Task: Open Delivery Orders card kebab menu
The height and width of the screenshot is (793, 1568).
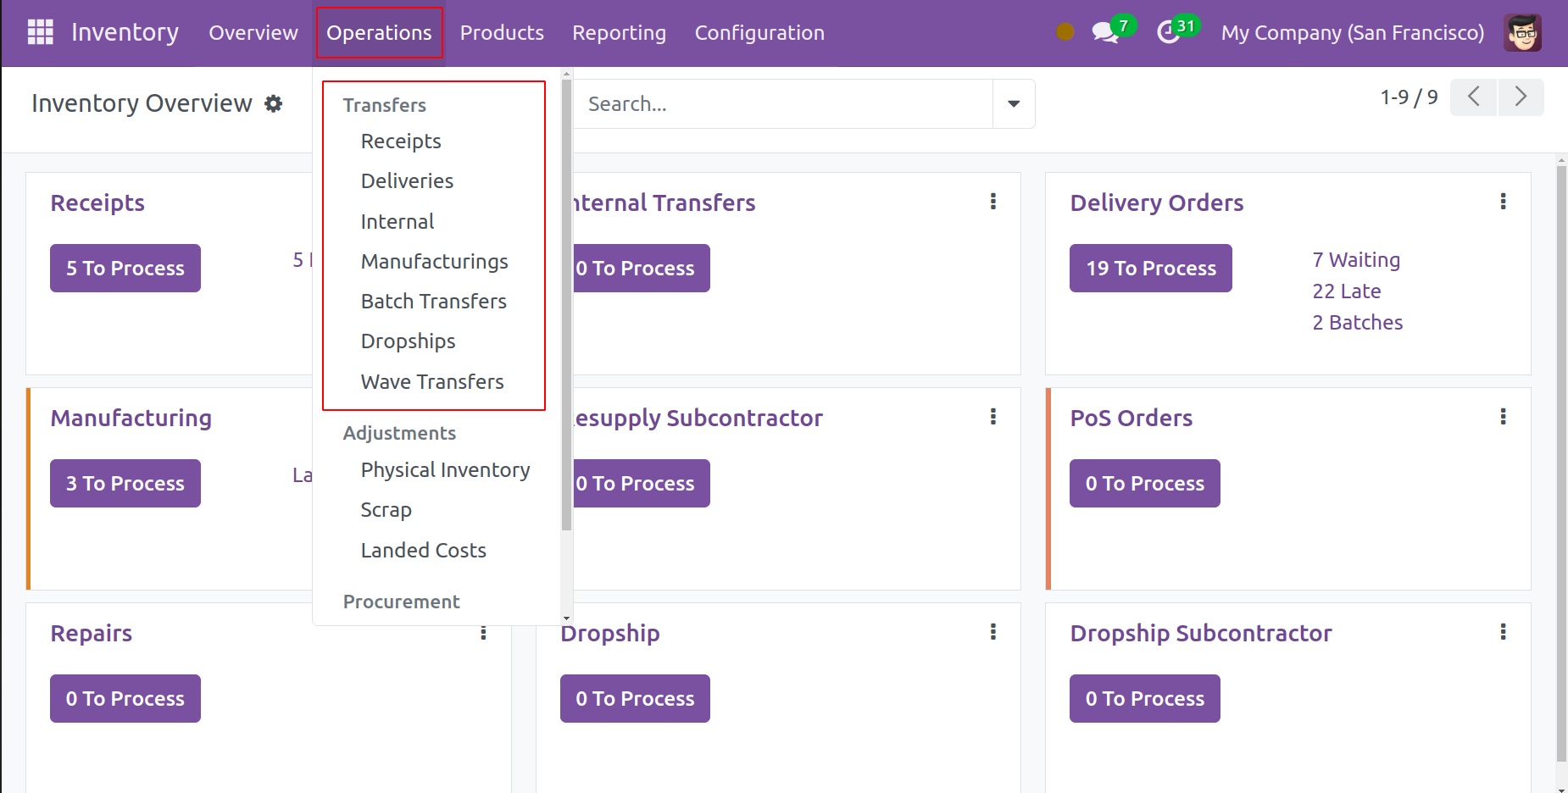Action: click(x=1503, y=202)
